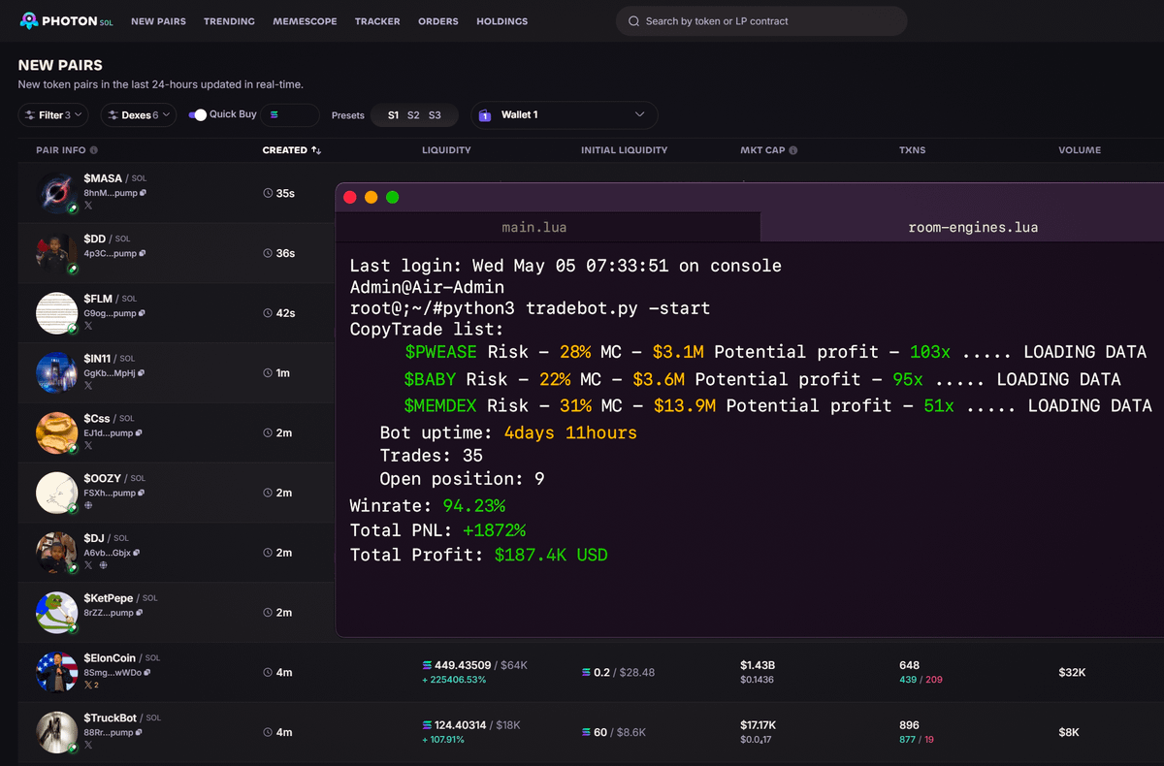Click the $OOZY token thumbnail

[x=56, y=493]
